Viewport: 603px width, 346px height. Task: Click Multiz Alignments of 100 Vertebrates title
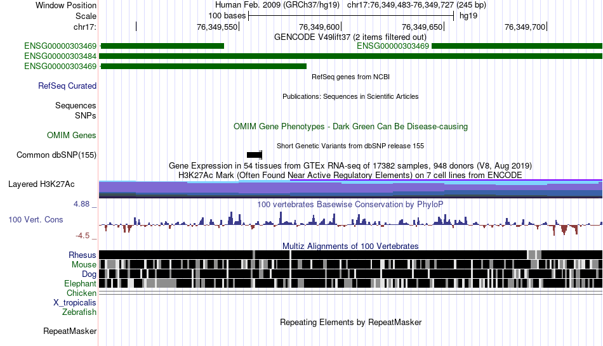350,246
